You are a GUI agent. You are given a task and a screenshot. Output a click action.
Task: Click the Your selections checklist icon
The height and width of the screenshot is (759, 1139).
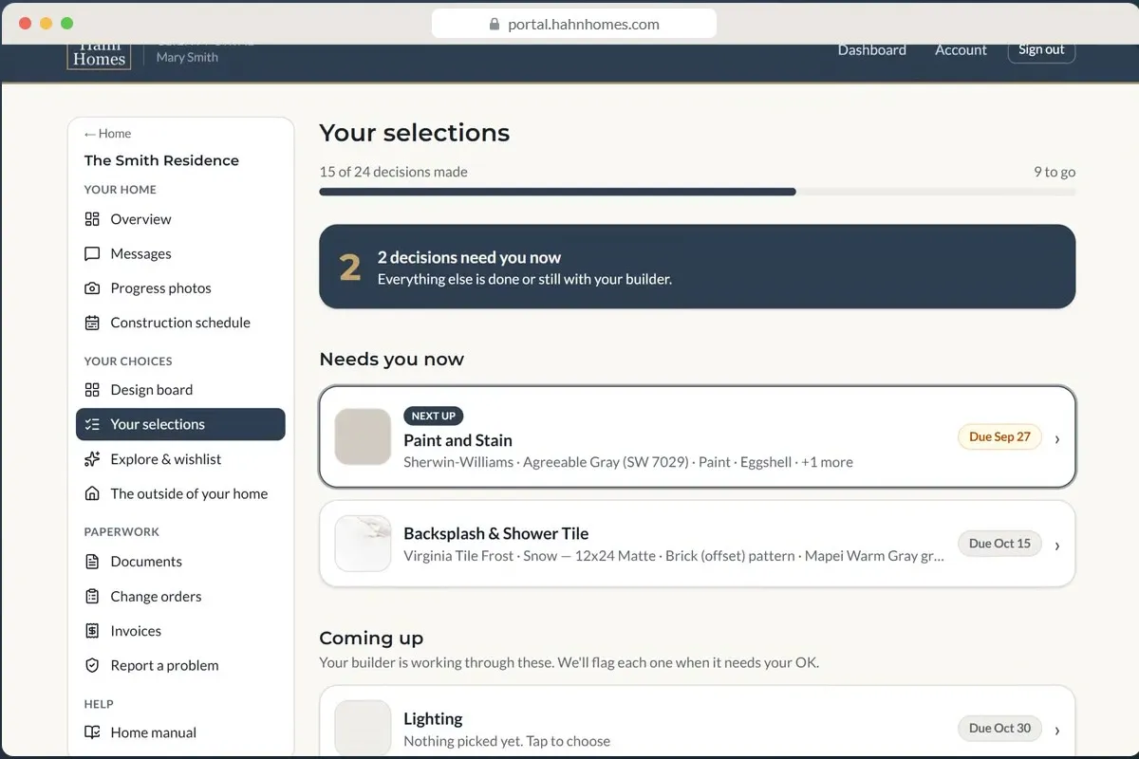pyautogui.click(x=92, y=424)
